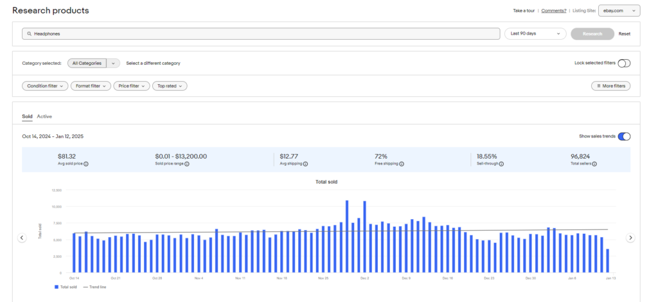This screenshot has width=658, height=302.
Task: Click the last short bar at Jan 13
Action: pos(608,260)
